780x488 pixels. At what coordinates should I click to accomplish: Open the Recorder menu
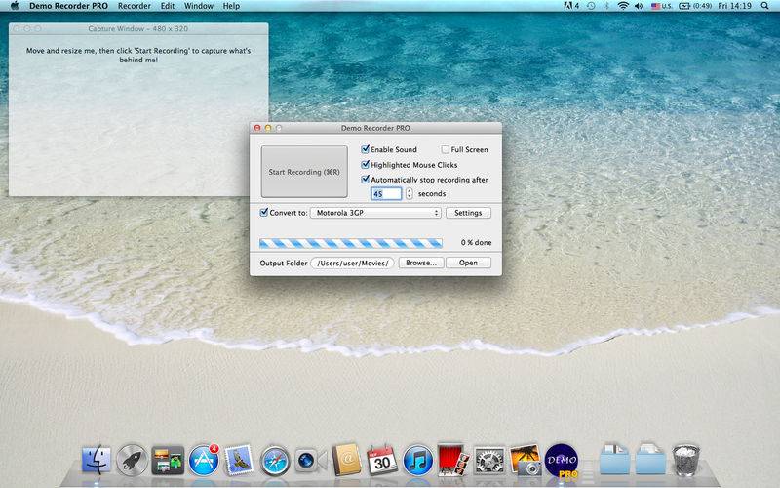coord(135,6)
